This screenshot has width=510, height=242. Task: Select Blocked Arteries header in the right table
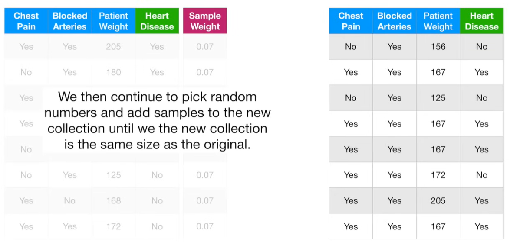[x=394, y=21]
